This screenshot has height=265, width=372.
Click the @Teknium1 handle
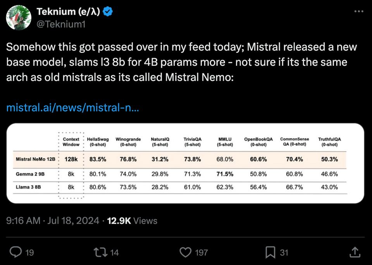click(x=61, y=24)
